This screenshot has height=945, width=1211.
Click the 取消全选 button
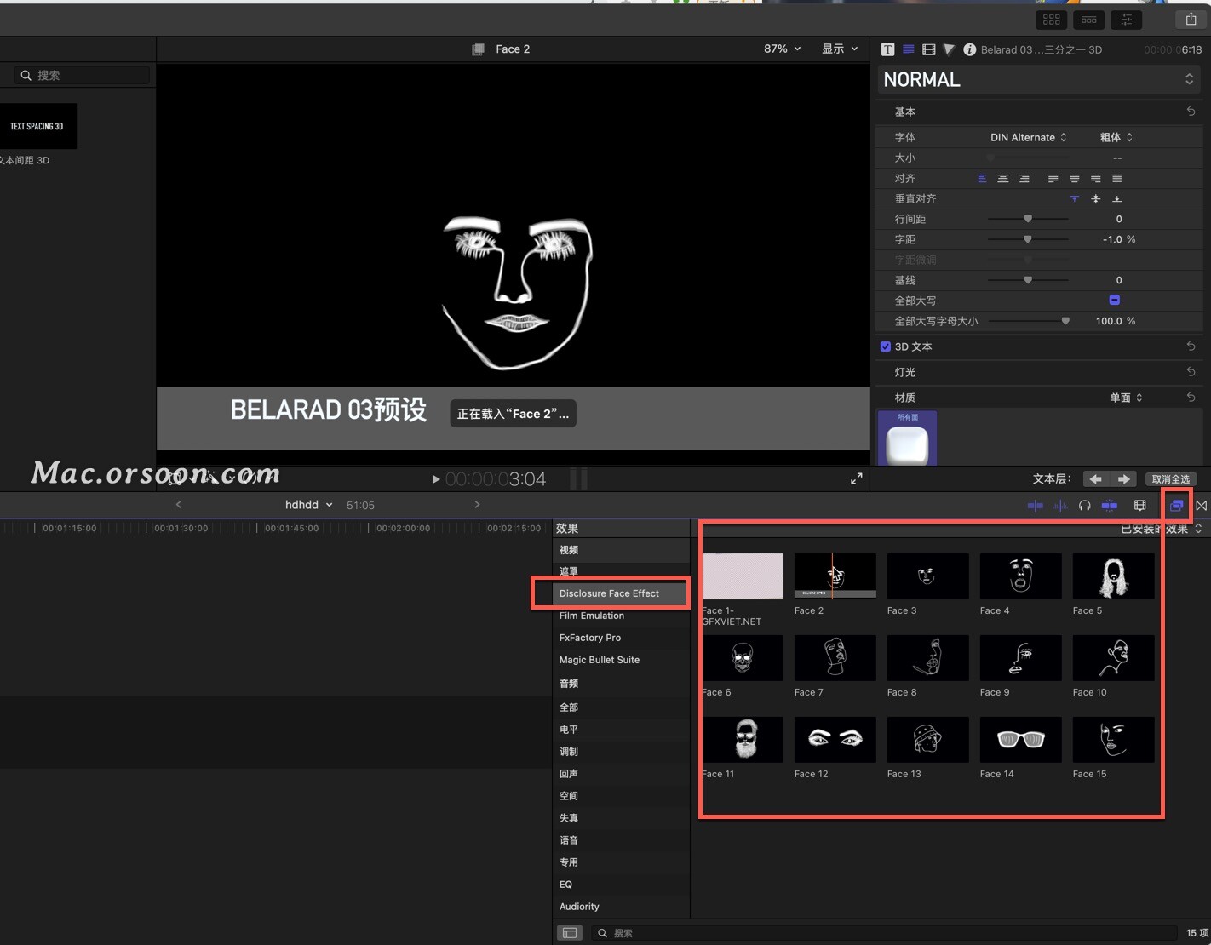coord(1171,479)
